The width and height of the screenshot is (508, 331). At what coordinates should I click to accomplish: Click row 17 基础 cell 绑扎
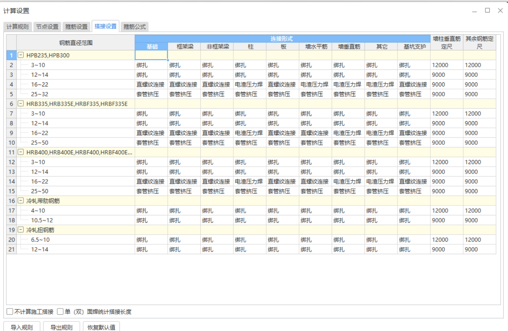152,211
